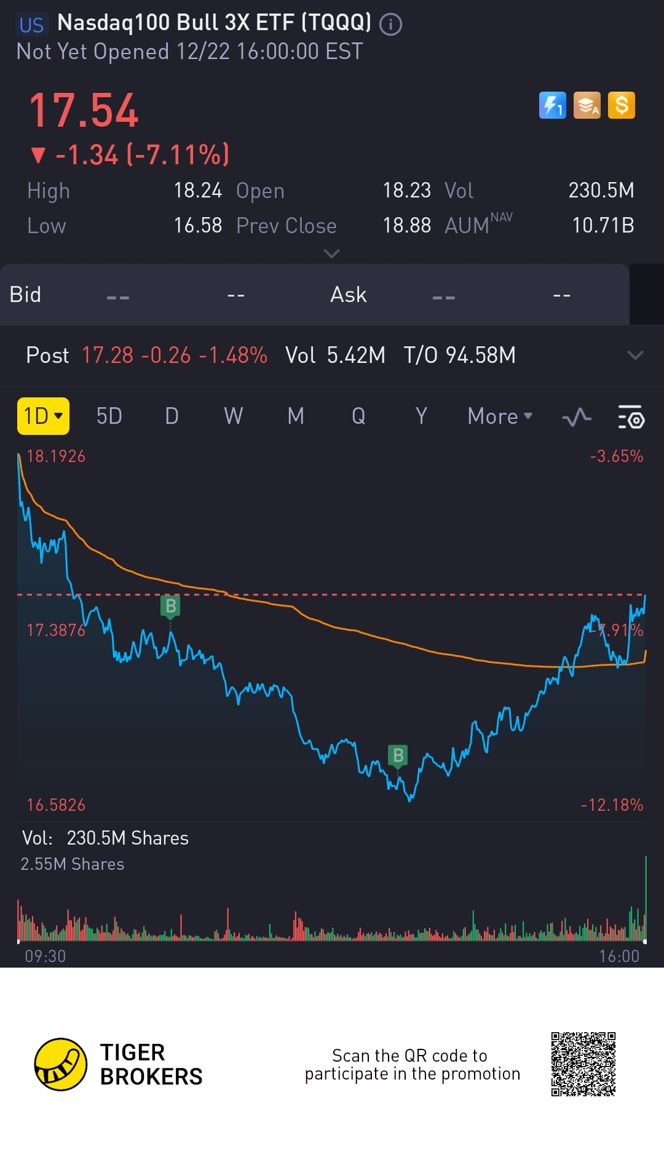
Task: Tap the promotion QR code
Action: 583,1064
